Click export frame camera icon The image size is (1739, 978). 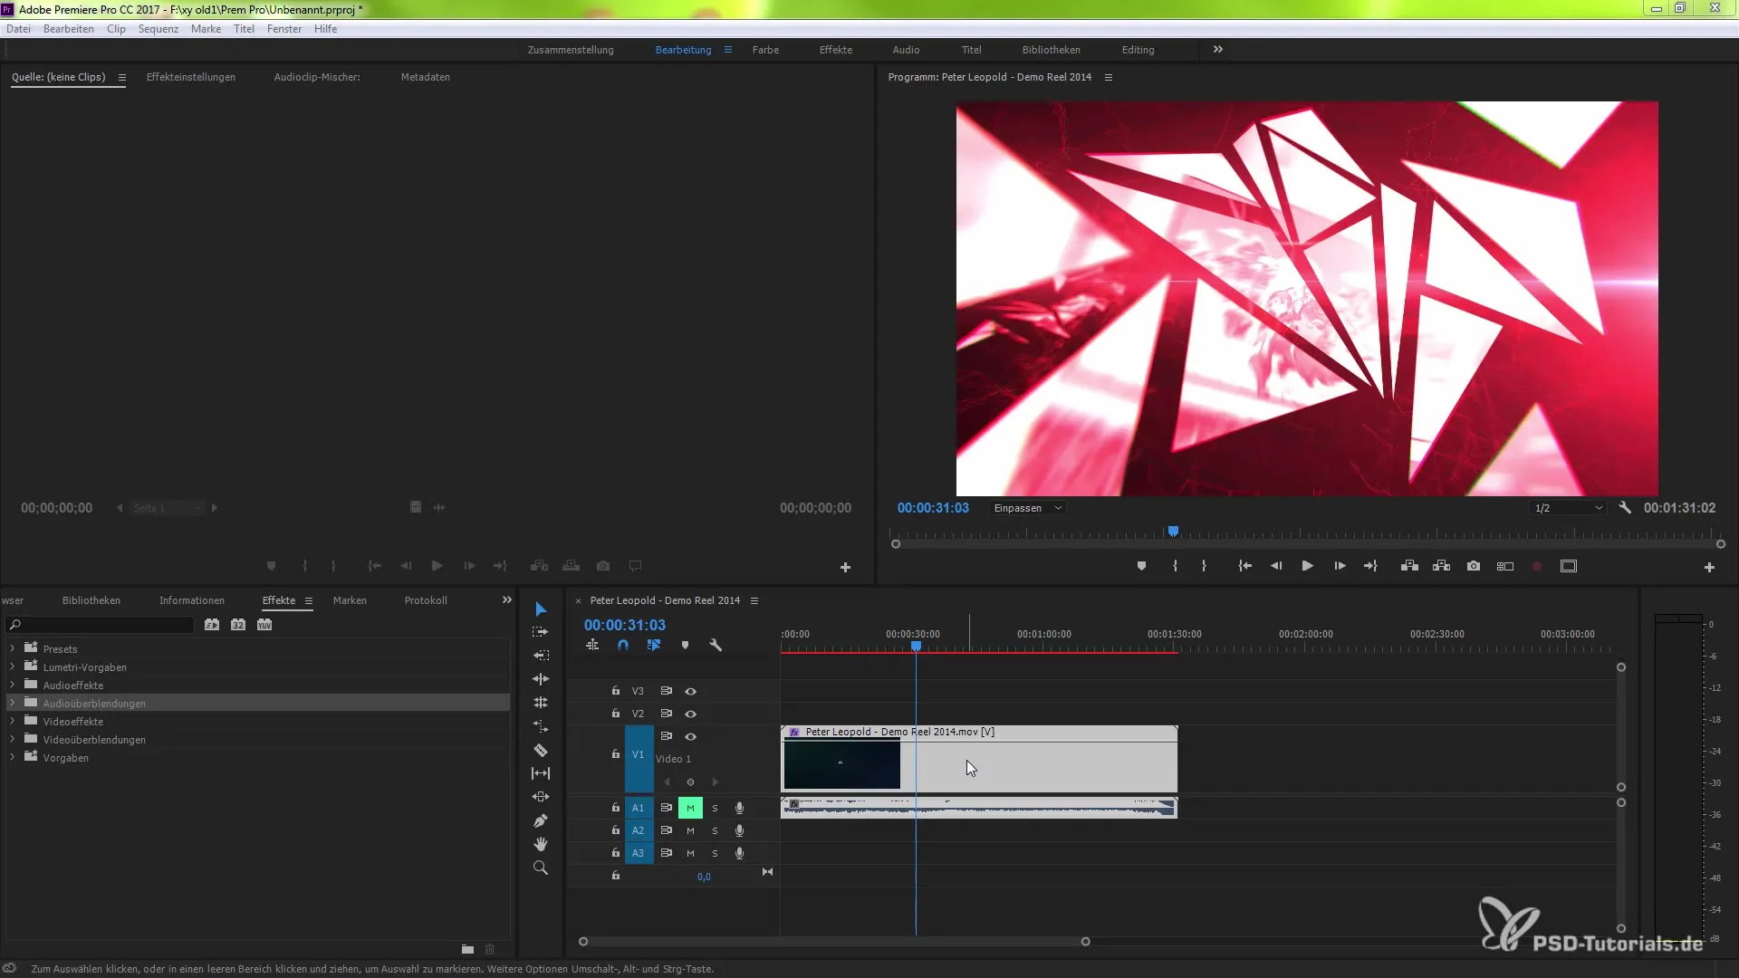pyautogui.click(x=1474, y=566)
